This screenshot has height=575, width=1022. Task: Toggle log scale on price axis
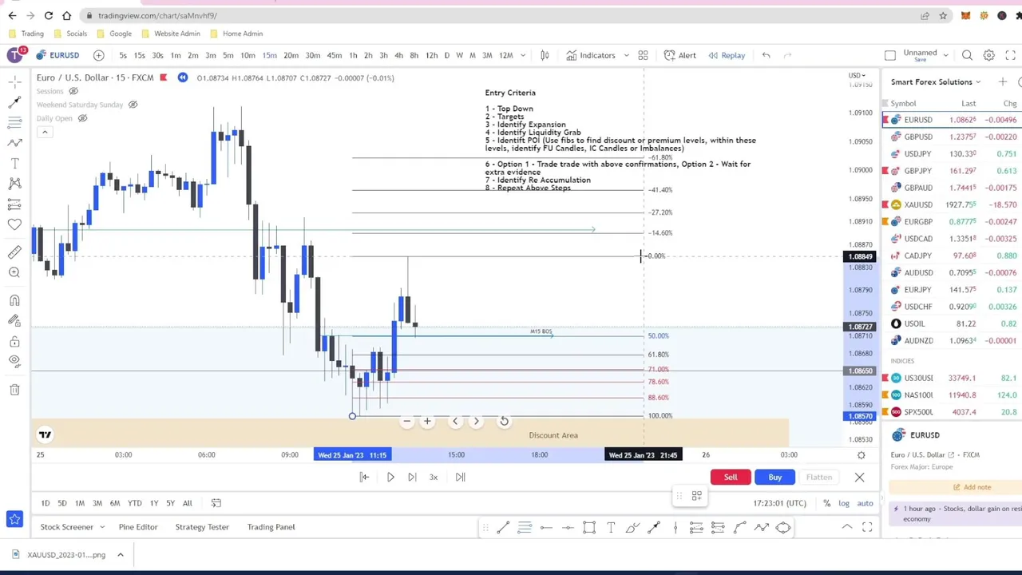(x=844, y=503)
